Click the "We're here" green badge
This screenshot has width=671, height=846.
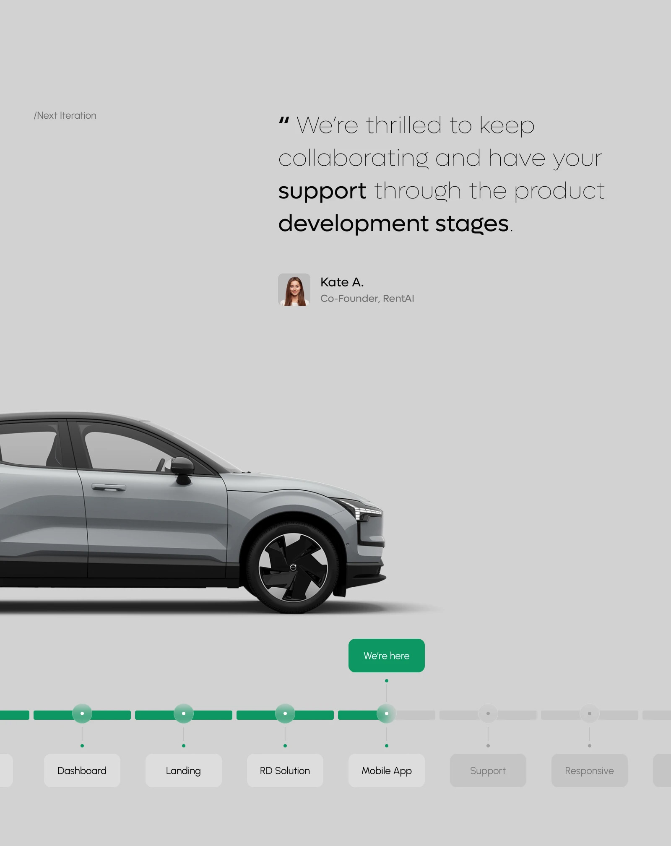pos(386,656)
